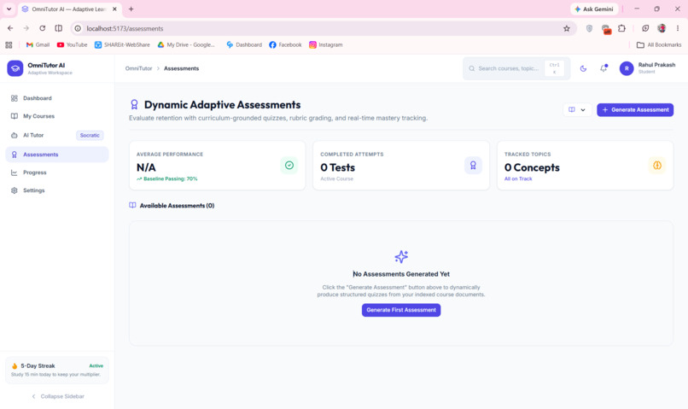The image size is (688, 409).
Task: Open the tab search dropdown arrow
Action: pyautogui.click(x=9, y=9)
